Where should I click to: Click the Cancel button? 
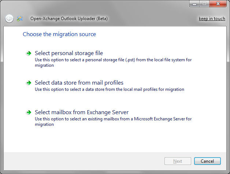tap(207, 161)
